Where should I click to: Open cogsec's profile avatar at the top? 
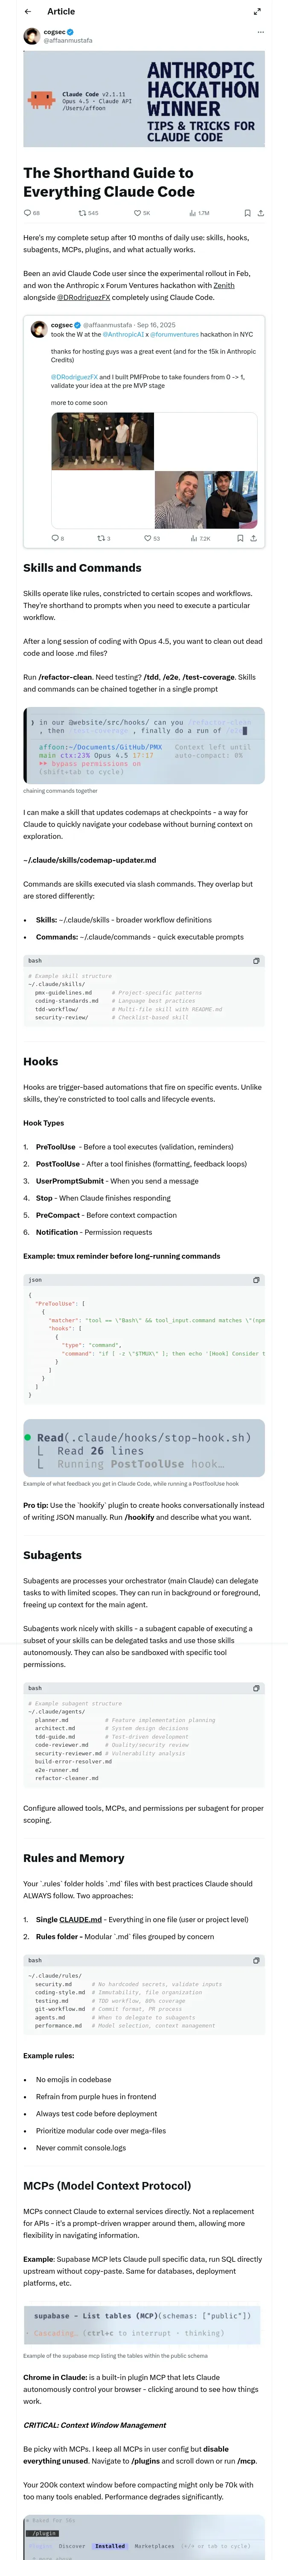coord(32,37)
